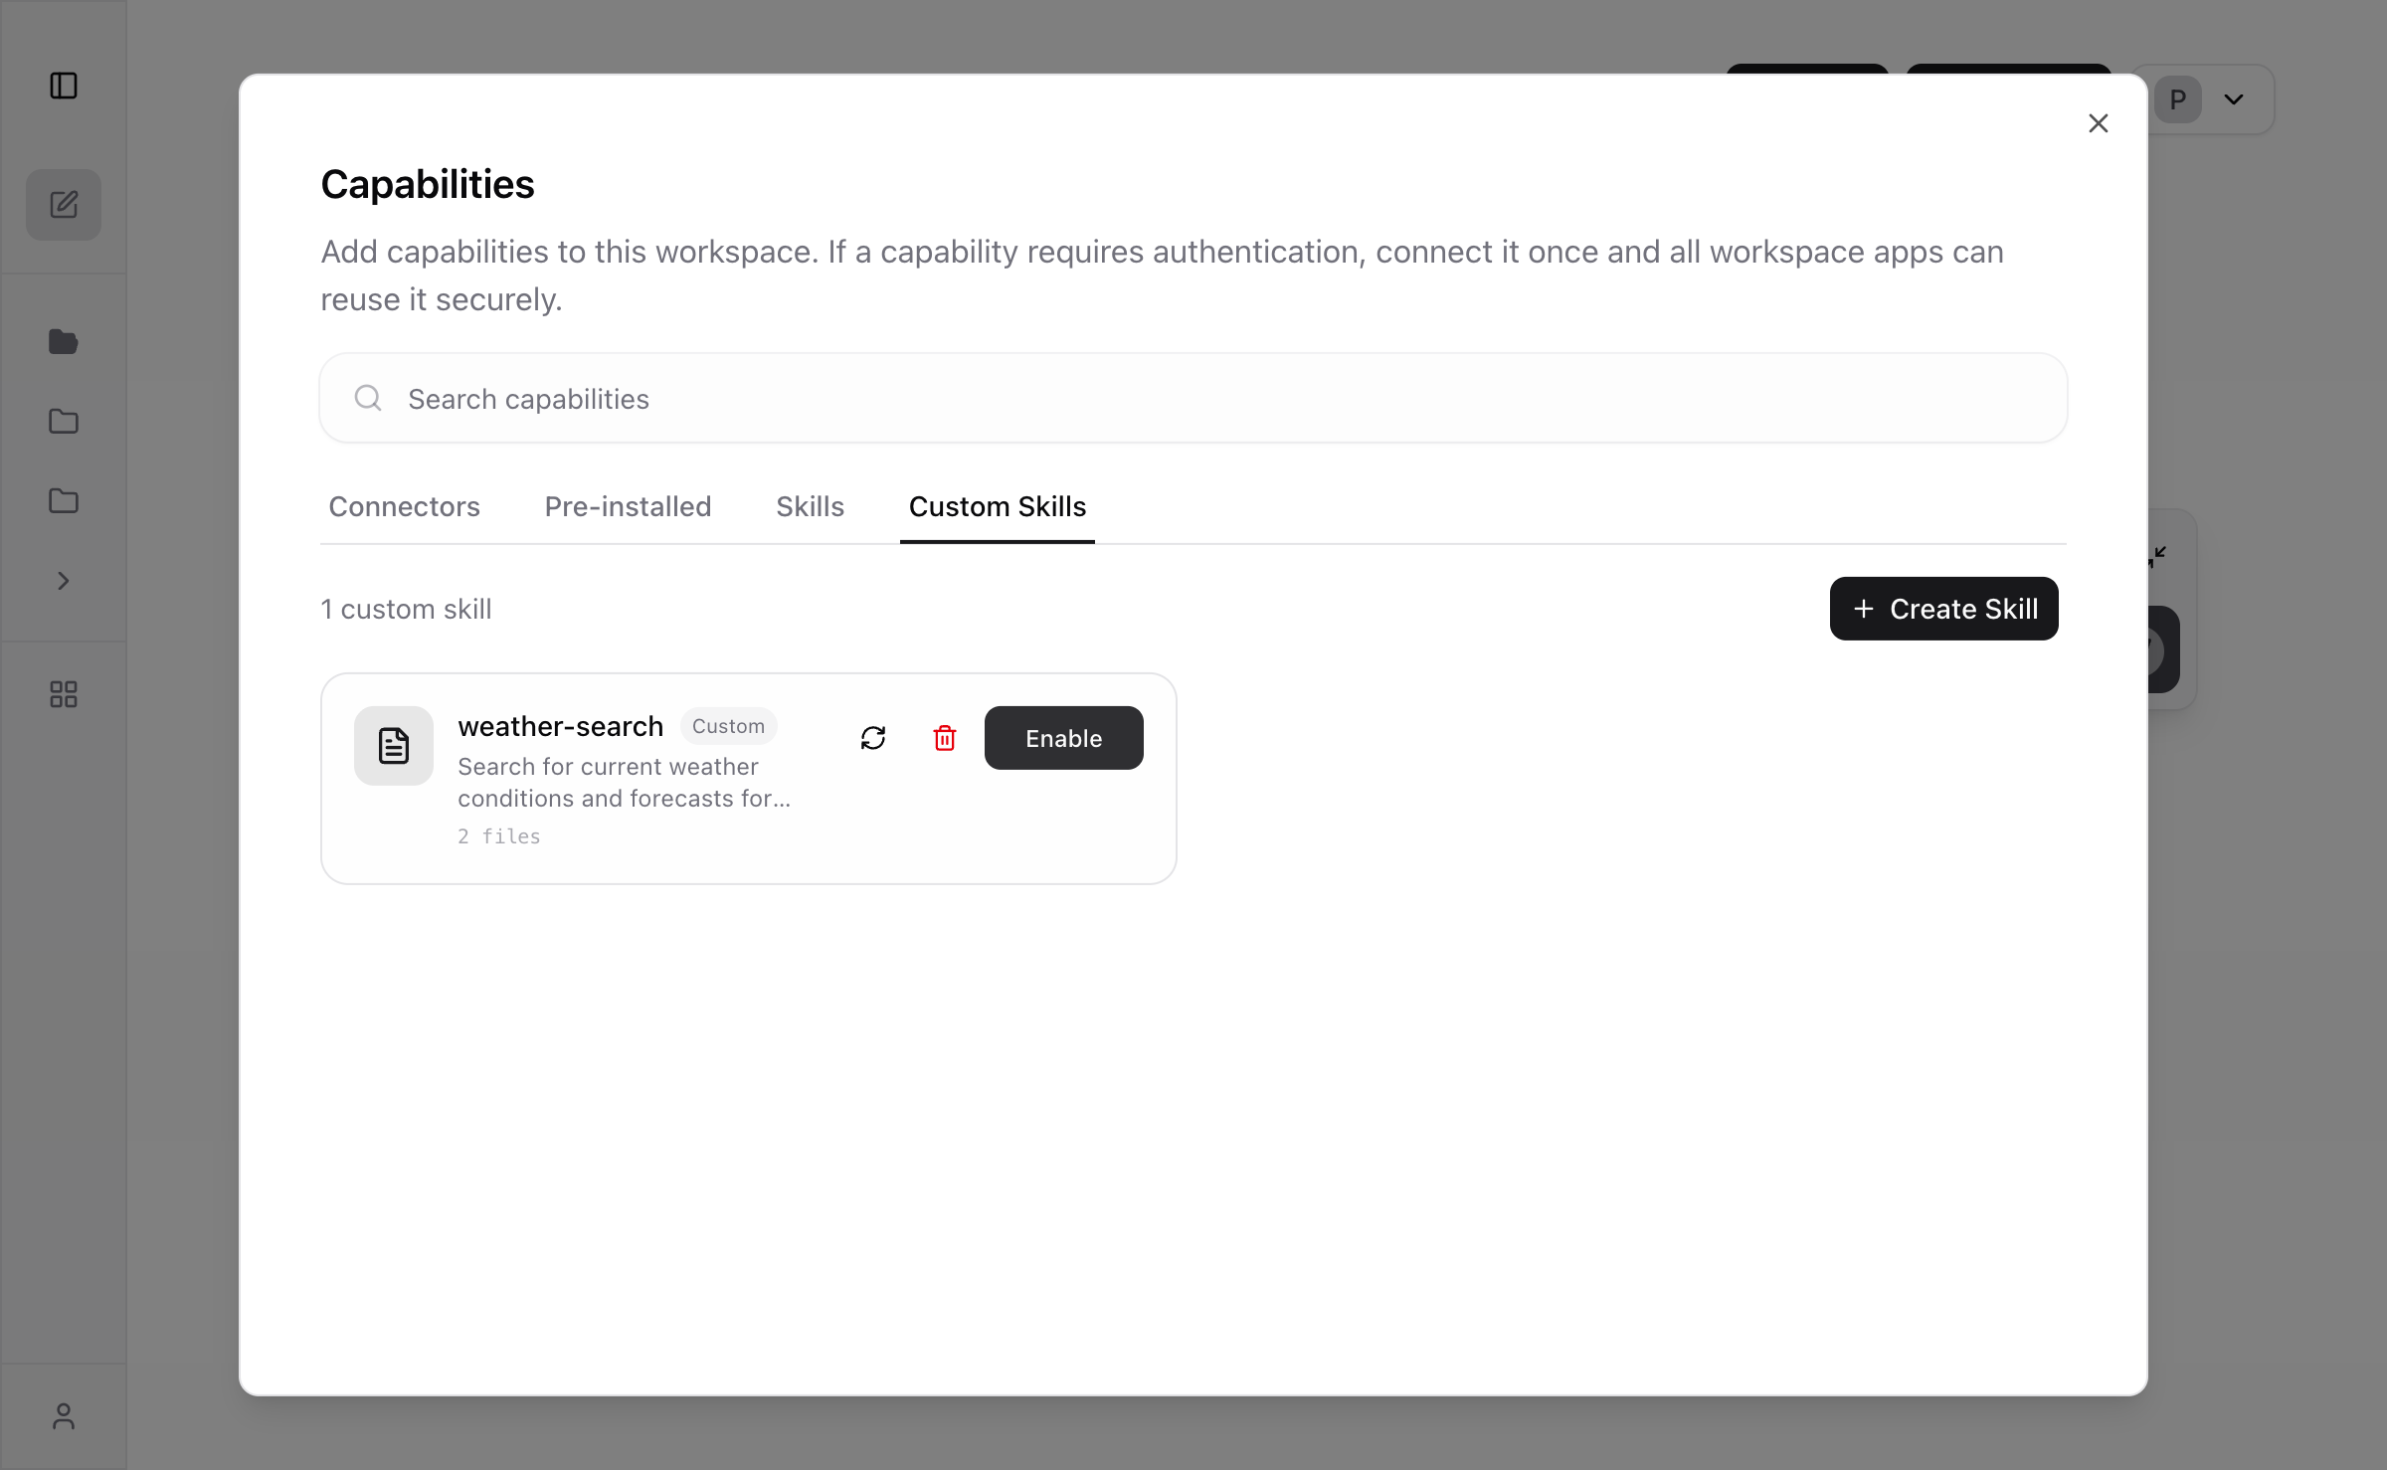Switch to the Custom Skills tab
Viewport: 2387px width, 1470px height.
(997, 506)
